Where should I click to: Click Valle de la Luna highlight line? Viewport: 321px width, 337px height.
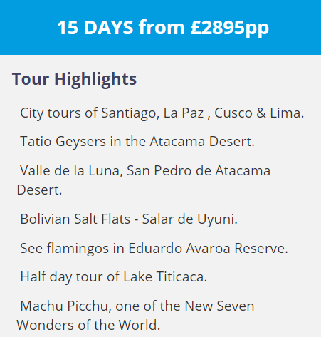pyautogui.click(x=145, y=170)
